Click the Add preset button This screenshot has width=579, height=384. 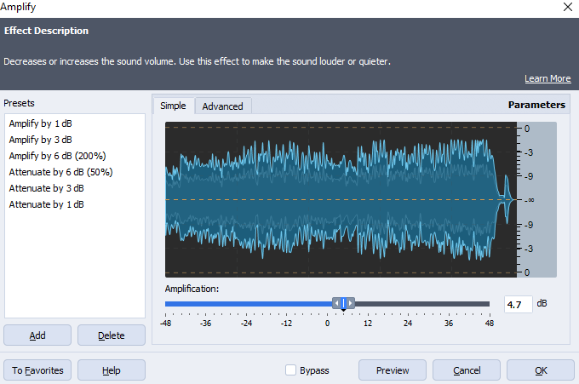click(x=37, y=335)
